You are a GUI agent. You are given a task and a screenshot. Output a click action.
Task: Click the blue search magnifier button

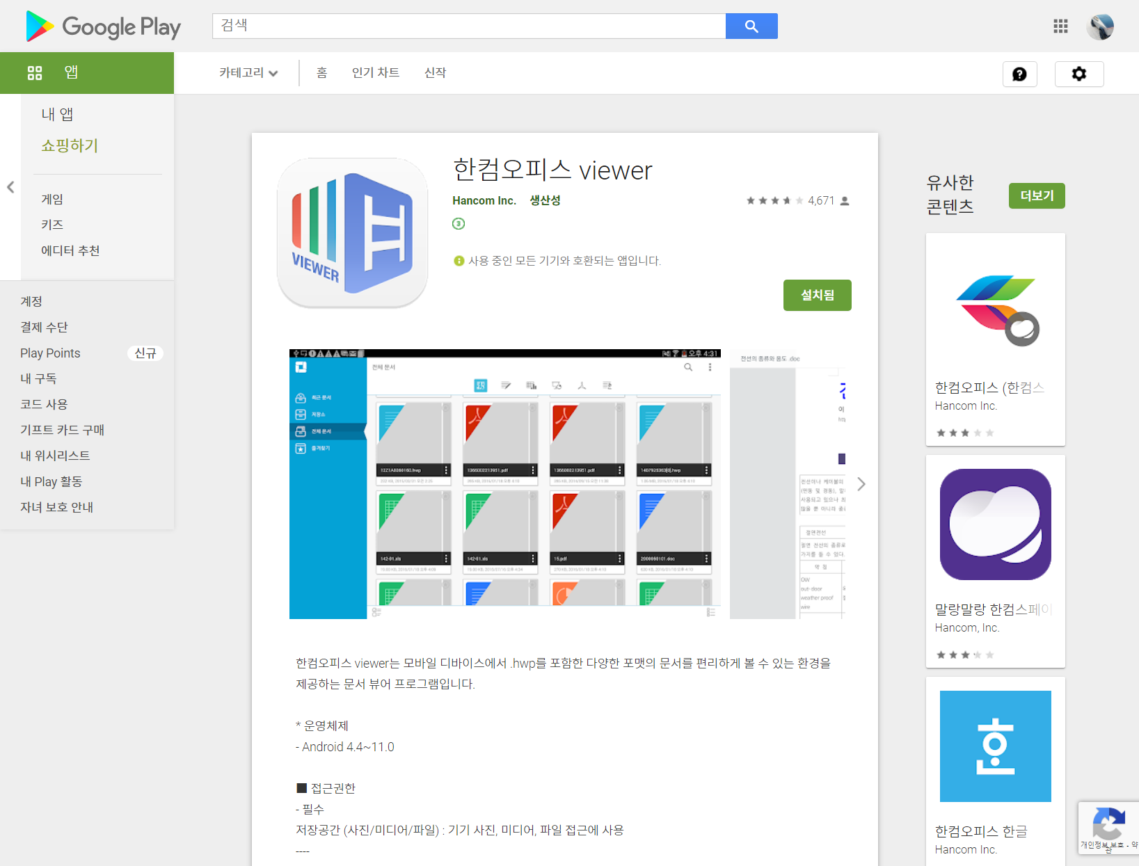[751, 26]
